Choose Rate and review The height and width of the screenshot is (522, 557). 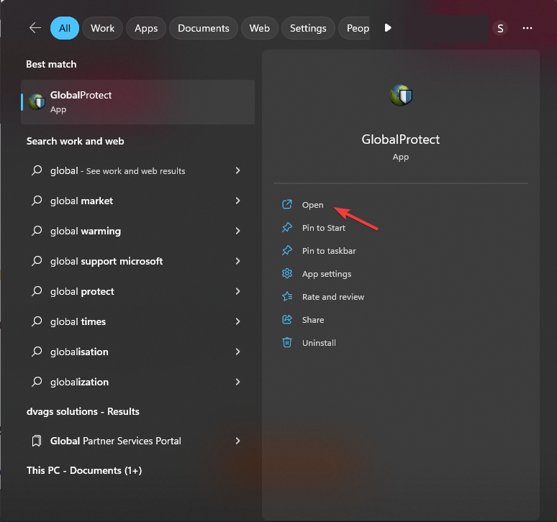[333, 297]
